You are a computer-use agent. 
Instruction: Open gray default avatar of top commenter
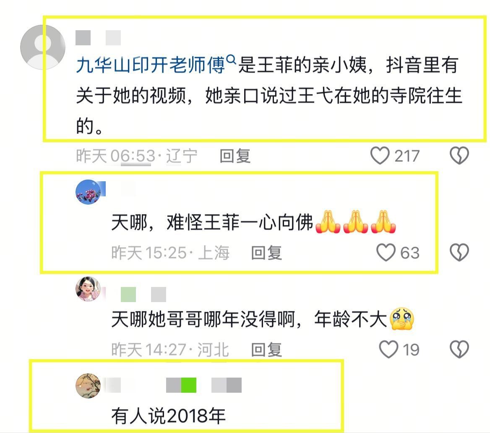(x=43, y=47)
